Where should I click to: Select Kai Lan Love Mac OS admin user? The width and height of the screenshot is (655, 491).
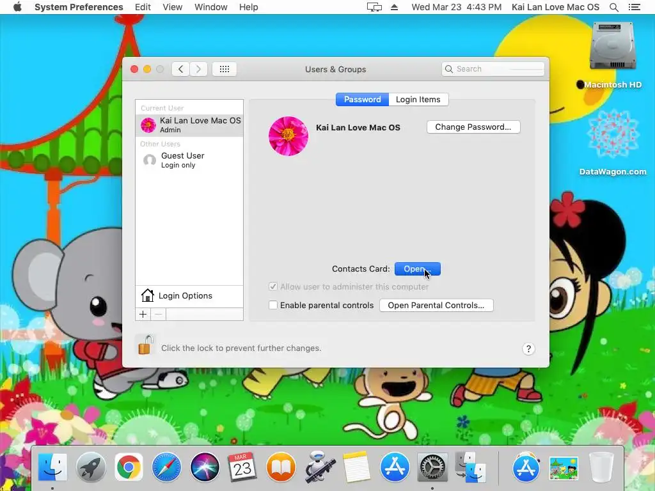tap(189, 125)
